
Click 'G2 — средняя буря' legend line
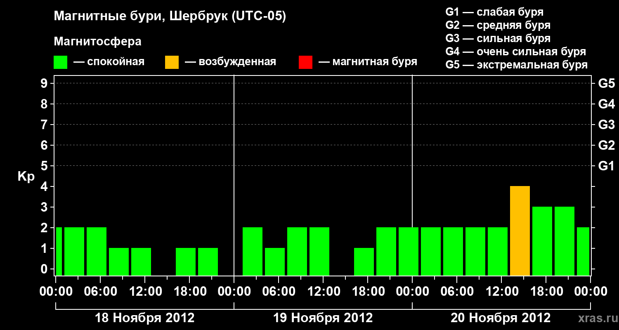[x=498, y=25]
